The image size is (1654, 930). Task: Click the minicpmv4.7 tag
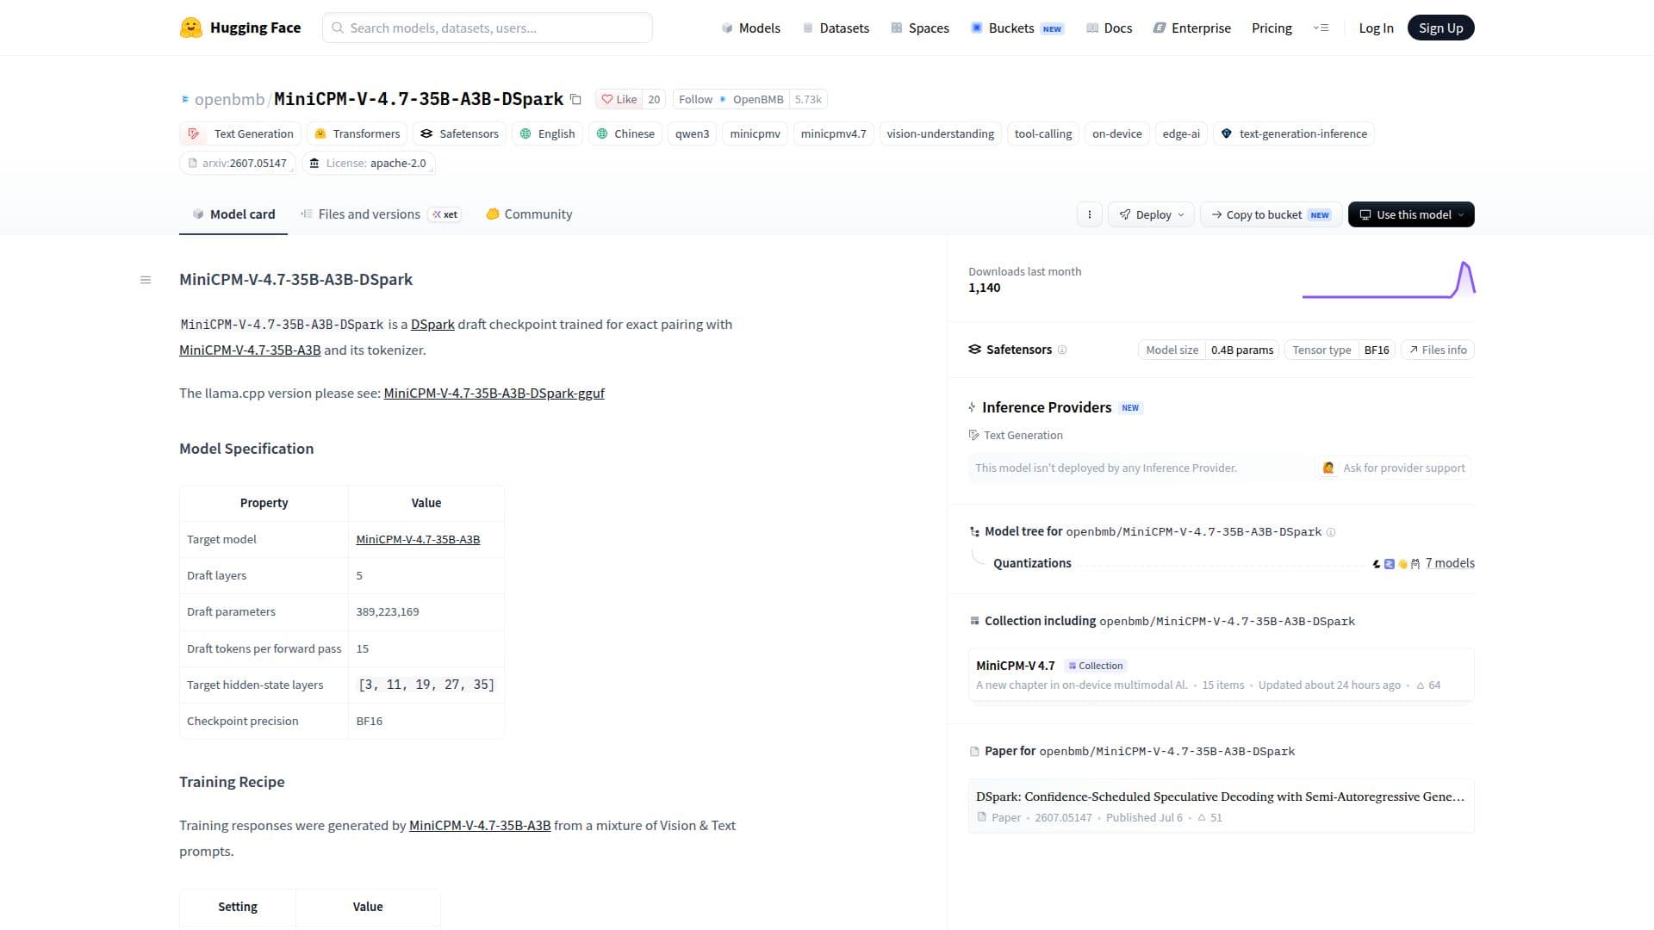click(x=833, y=133)
